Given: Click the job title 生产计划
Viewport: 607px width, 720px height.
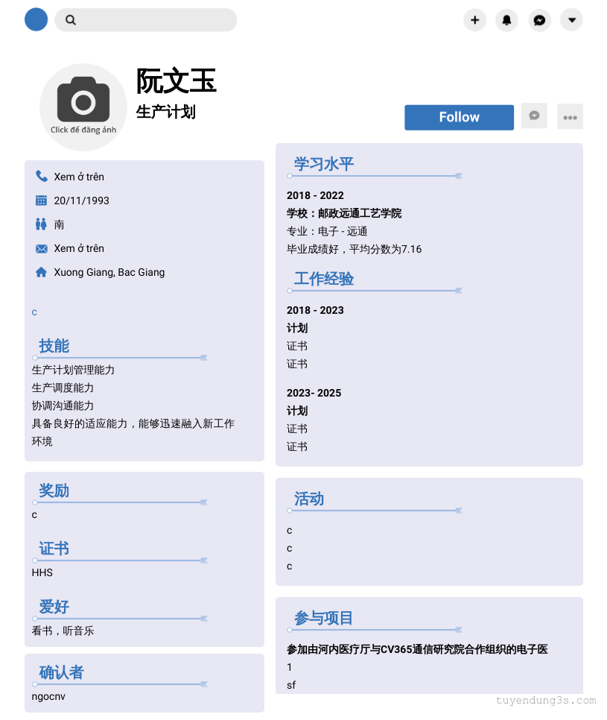Looking at the screenshot, I should pyautogui.click(x=165, y=112).
